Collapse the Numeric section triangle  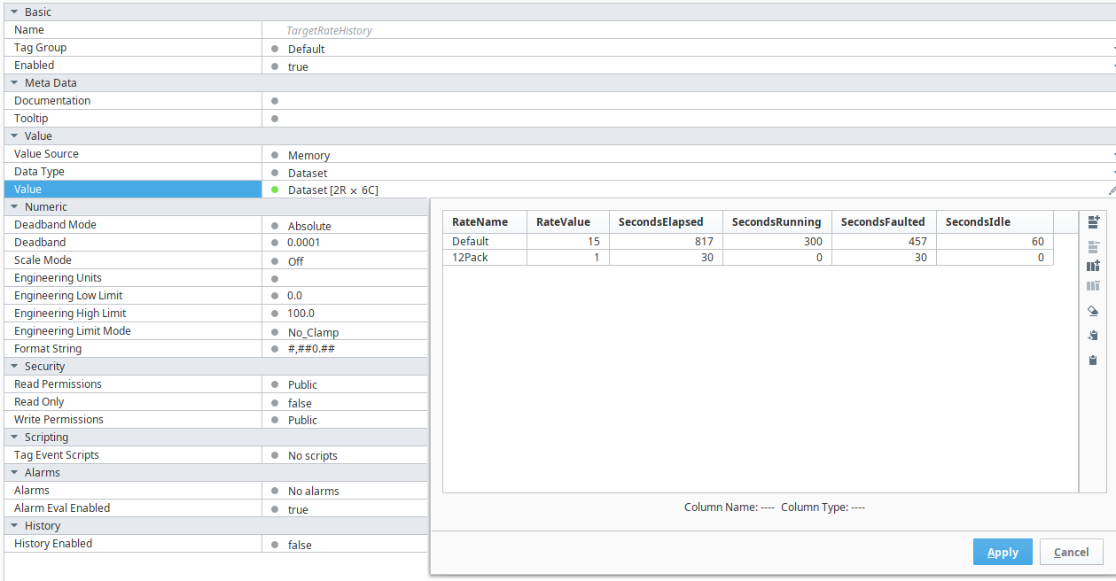click(x=14, y=207)
